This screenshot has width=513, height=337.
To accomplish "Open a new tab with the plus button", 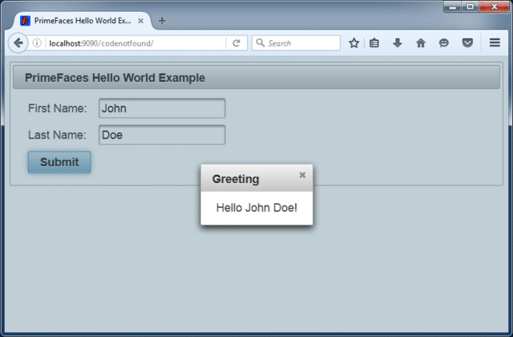I will [x=162, y=21].
